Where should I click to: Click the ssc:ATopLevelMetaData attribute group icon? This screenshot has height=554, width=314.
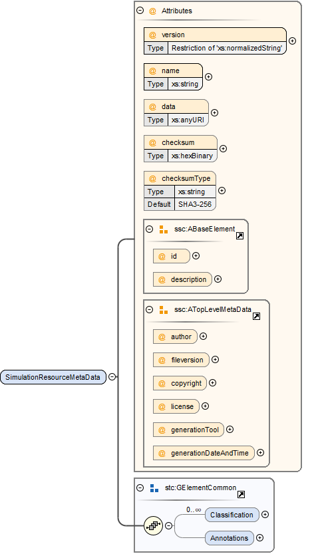coord(164,310)
